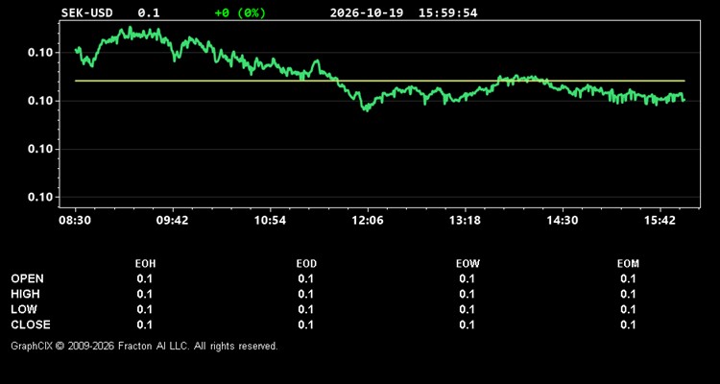This screenshot has height=384, width=720.
Task: Click the 10:54 time axis label
Action: [x=270, y=221]
